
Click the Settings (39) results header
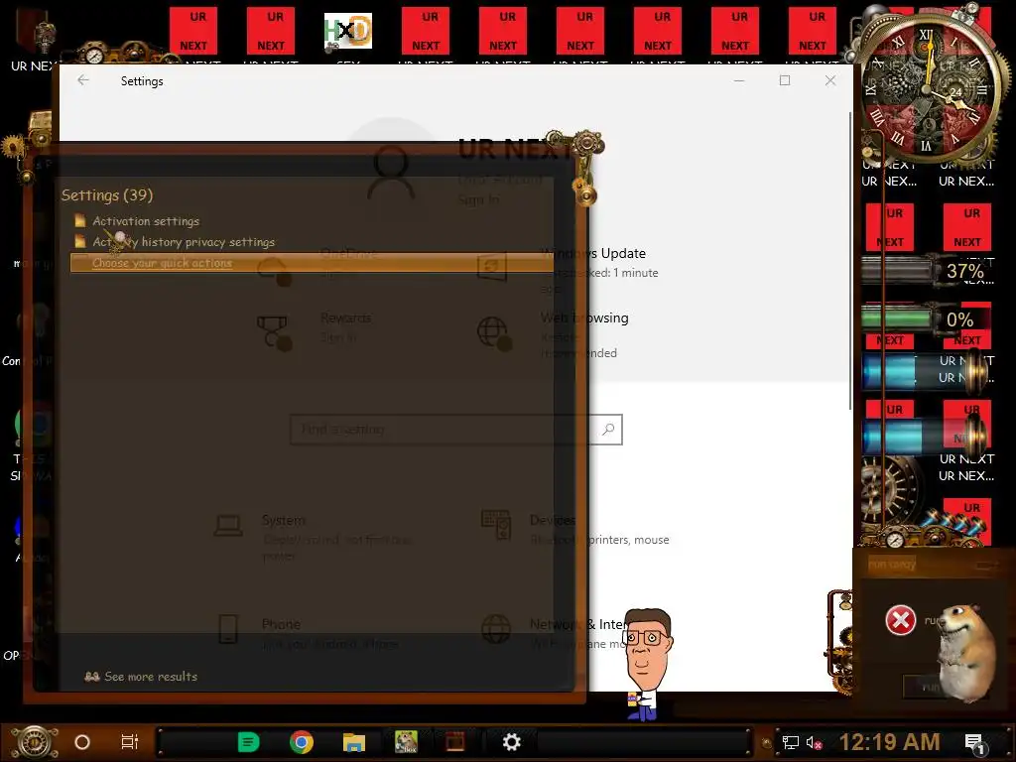coord(107,195)
